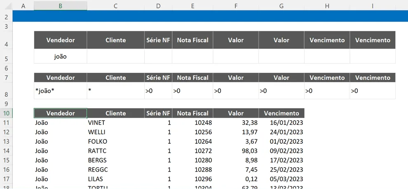Click date cell 24/01/2023
408x189 pixels.
(281, 132)
